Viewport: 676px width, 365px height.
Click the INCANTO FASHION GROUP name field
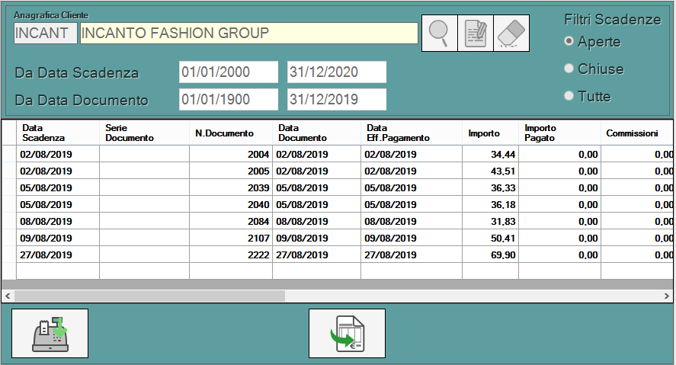[248, 33]
